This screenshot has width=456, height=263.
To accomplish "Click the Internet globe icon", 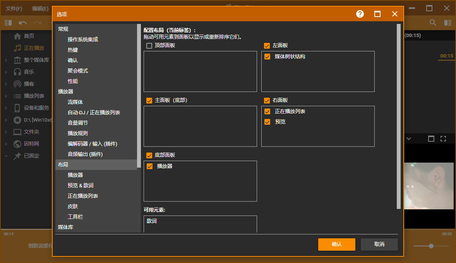I will pos(17,144).
